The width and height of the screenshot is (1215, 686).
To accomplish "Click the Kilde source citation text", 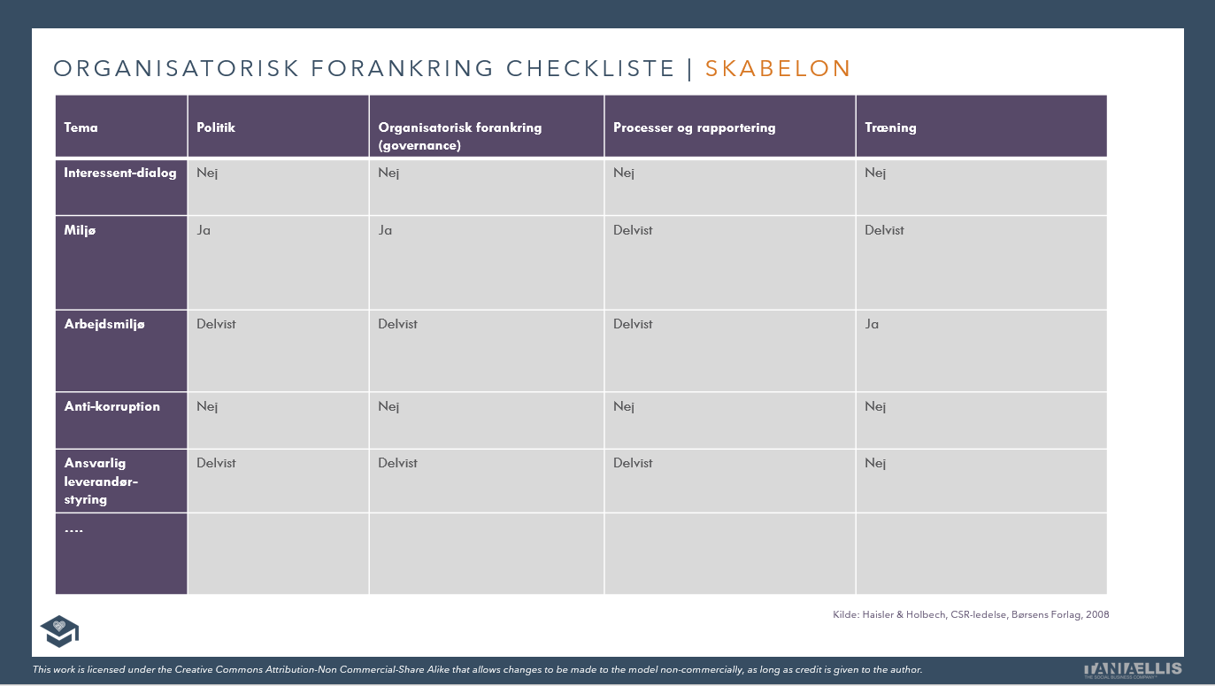I will [971, 614].
